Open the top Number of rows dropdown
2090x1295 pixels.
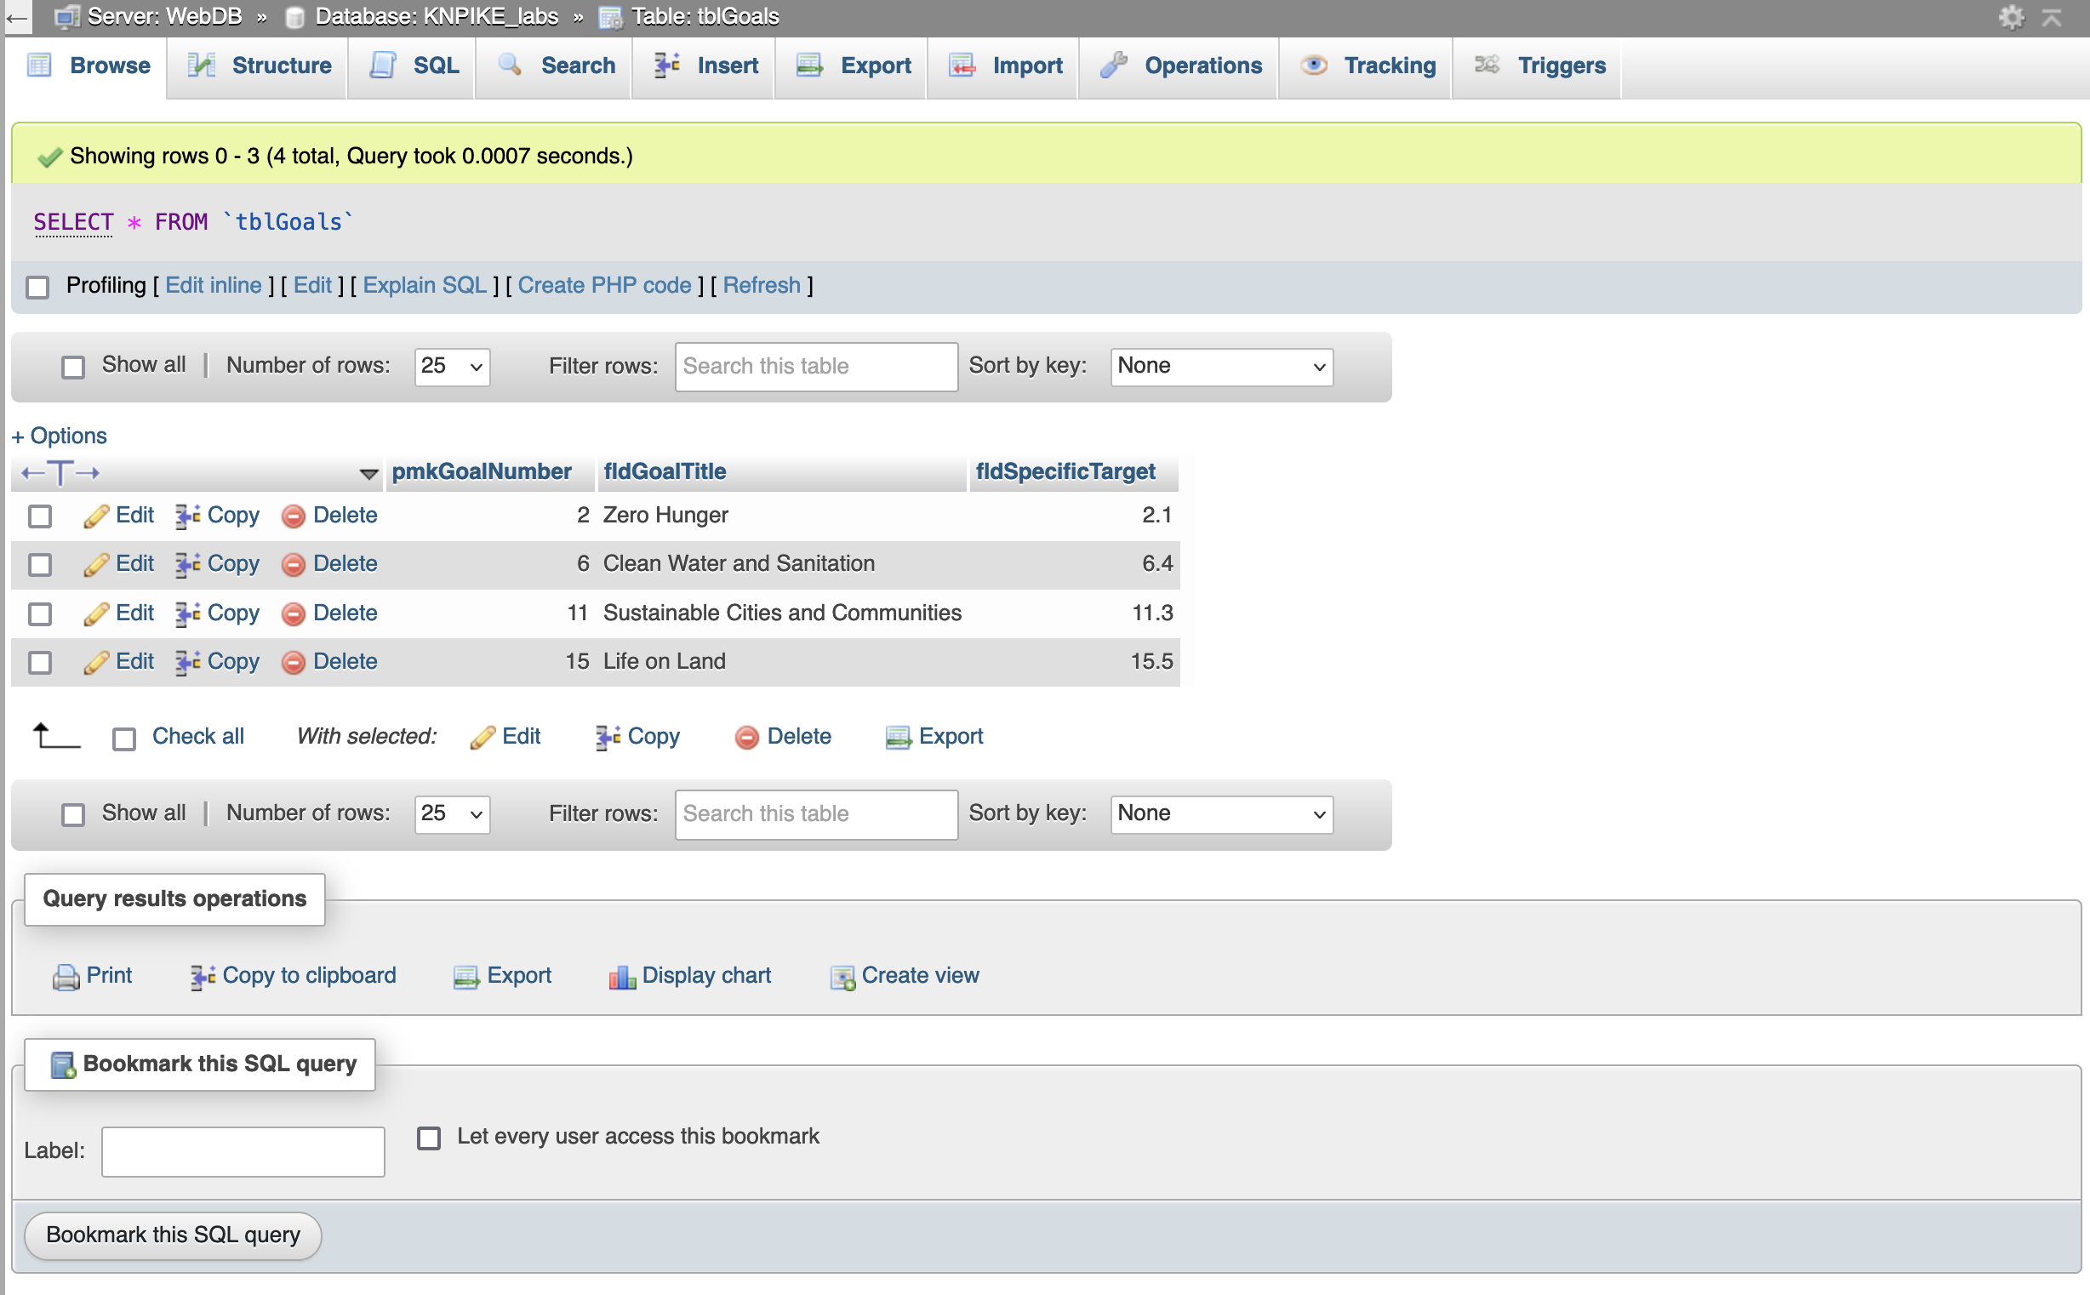tap(451, 367)
